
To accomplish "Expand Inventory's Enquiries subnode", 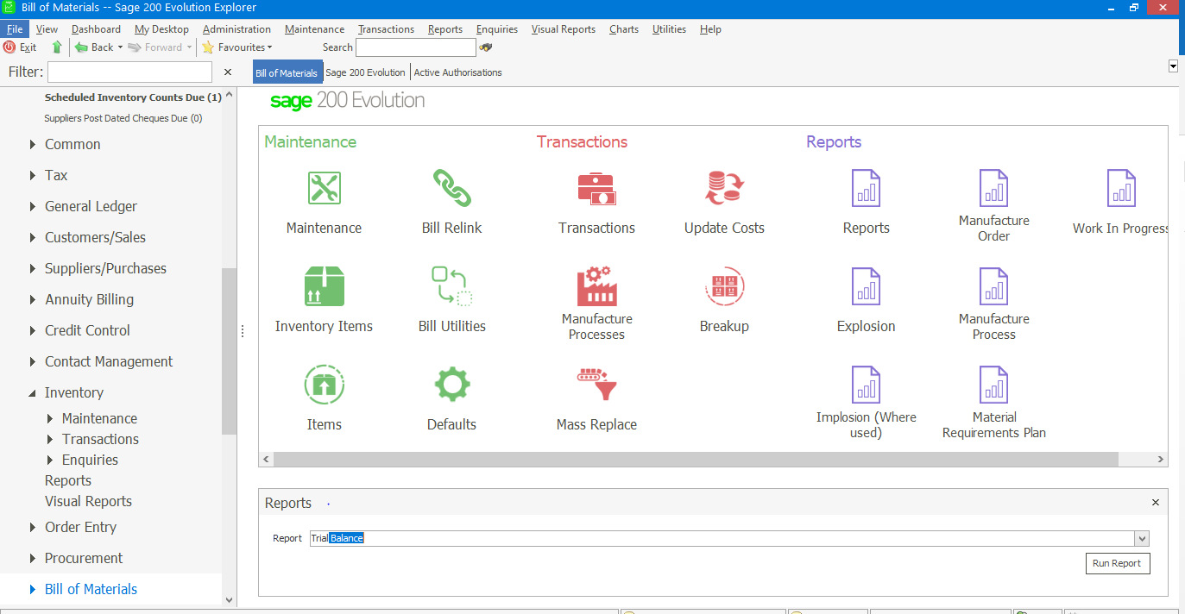I will [x=50, y=460].
